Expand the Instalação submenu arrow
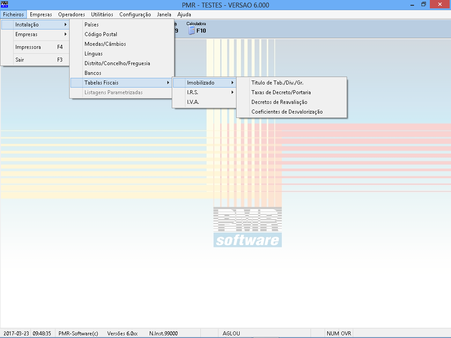 coord(66,25)
